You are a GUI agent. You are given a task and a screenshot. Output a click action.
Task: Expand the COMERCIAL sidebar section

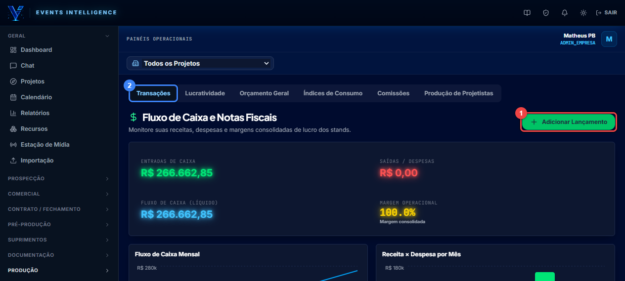point(59,194)
